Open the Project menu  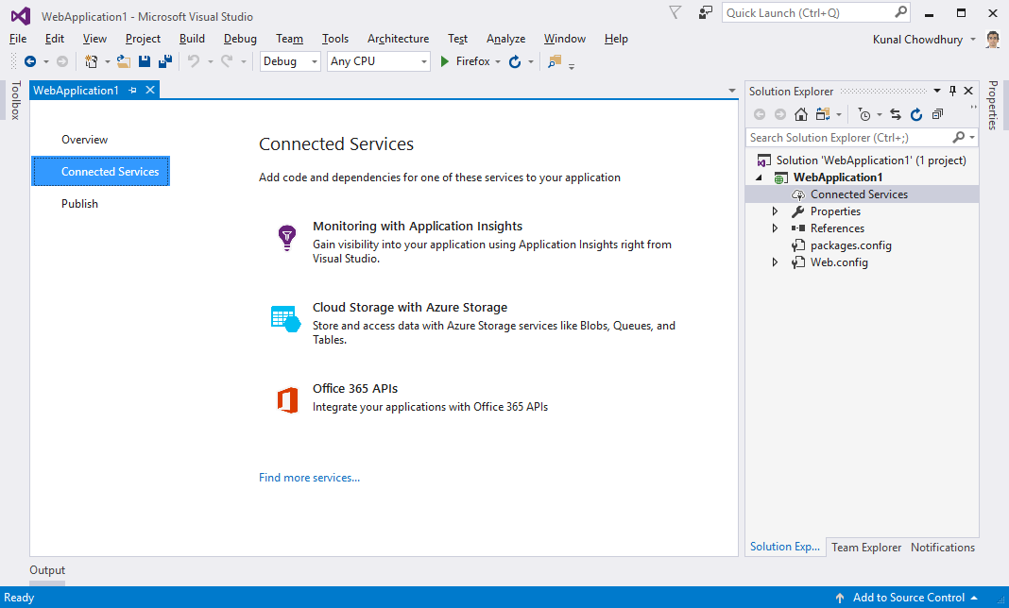click(143, 39)
